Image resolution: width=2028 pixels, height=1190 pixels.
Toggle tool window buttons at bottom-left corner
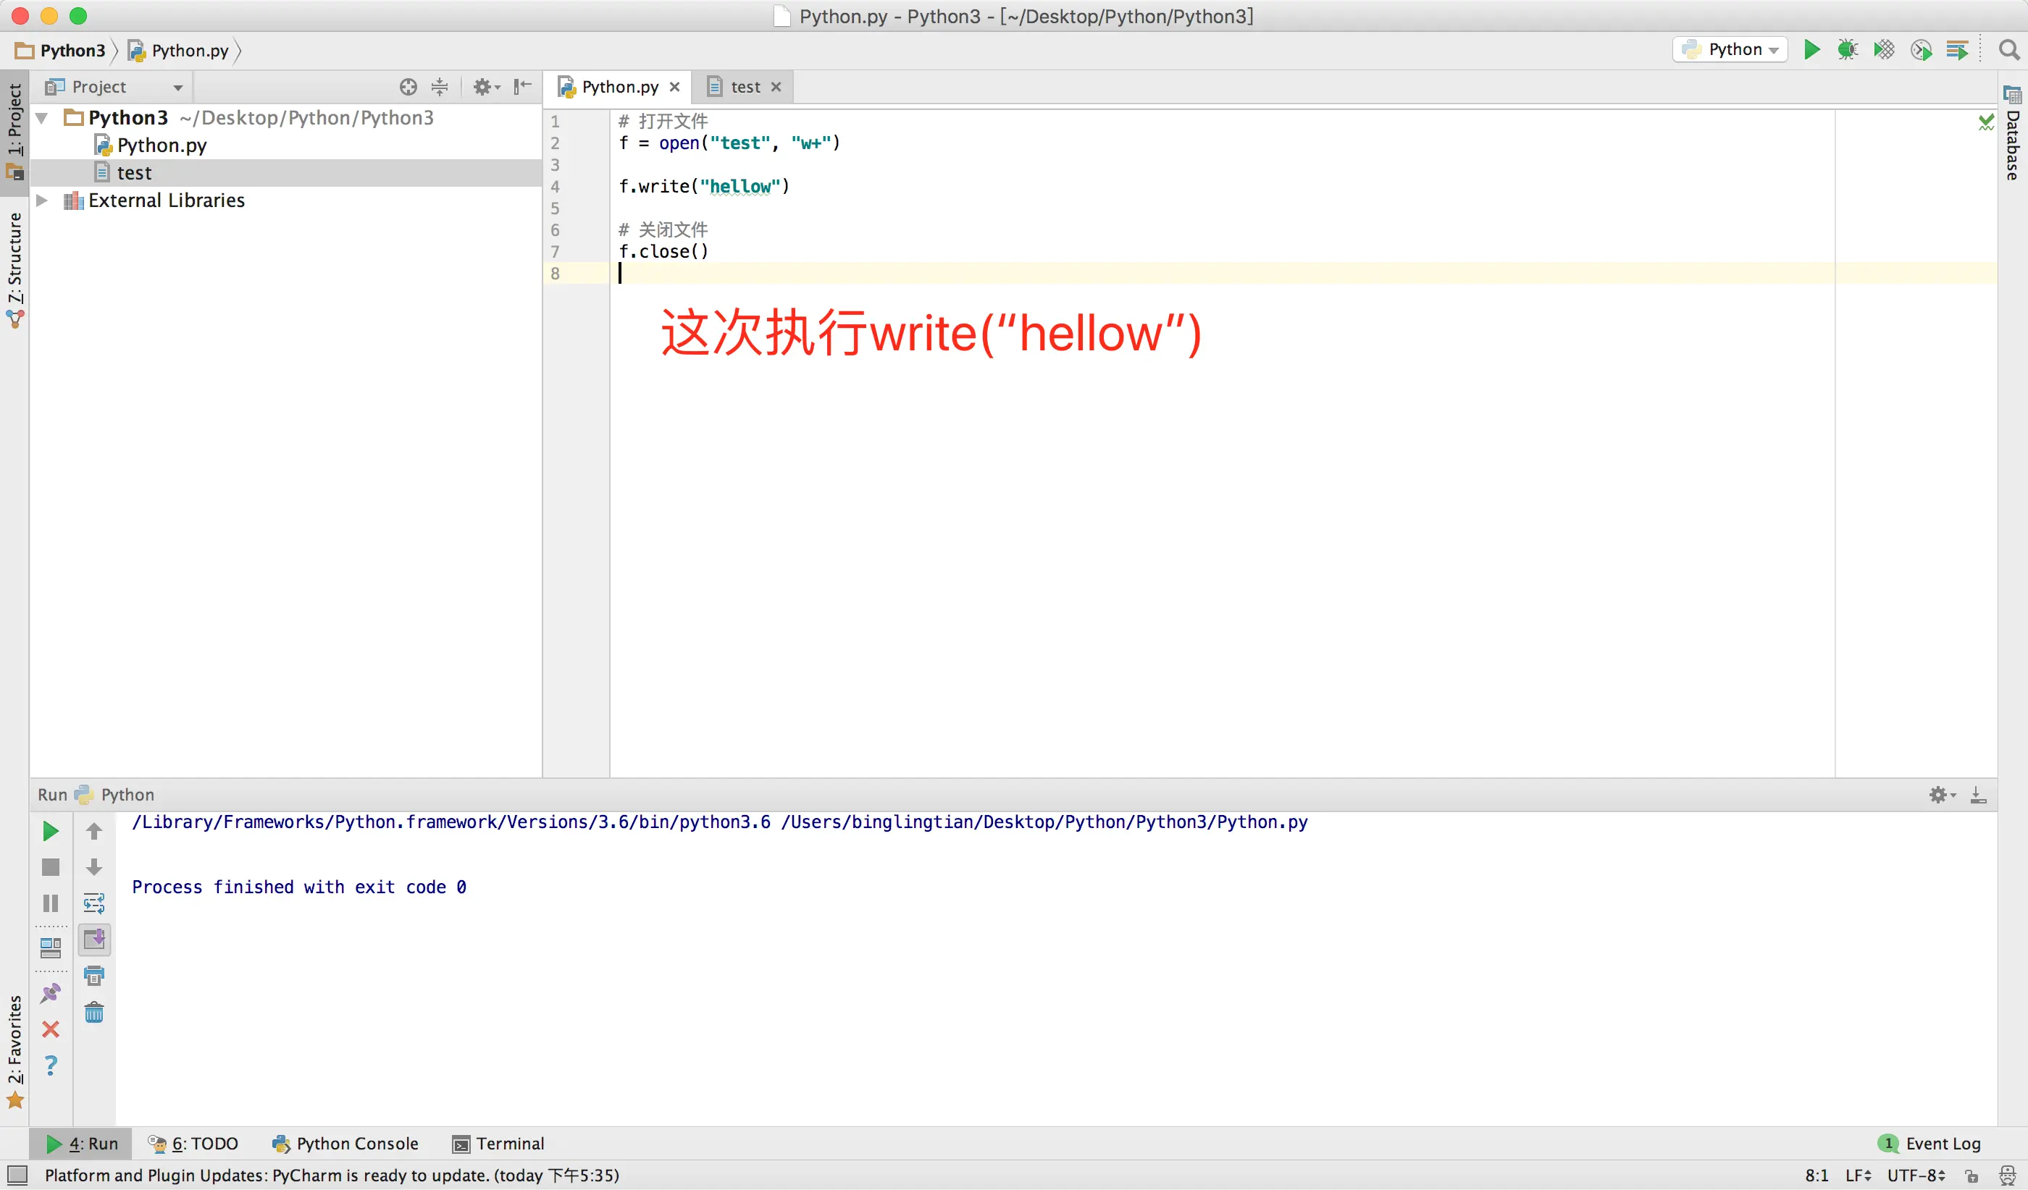tap(17, 1175)
